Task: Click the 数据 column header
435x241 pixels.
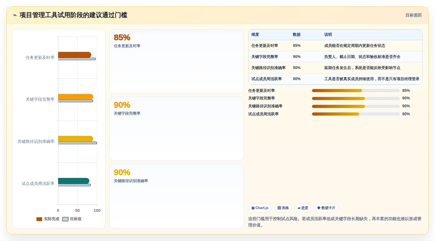Action: (297, 35)
